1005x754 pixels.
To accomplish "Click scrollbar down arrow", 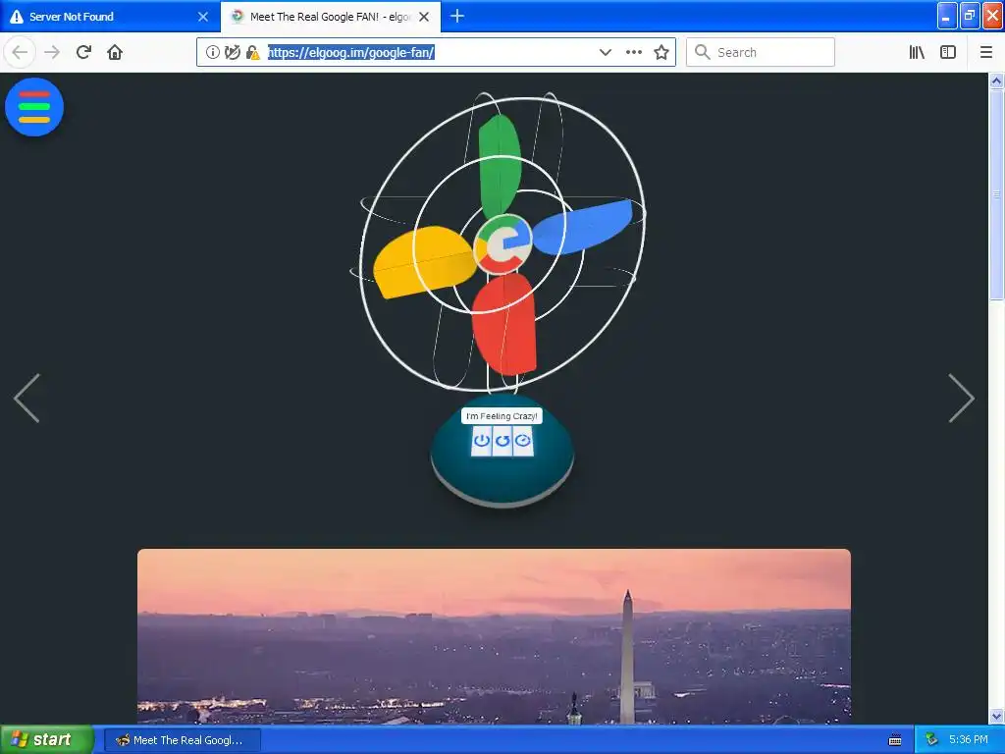I will coord(996,716).
